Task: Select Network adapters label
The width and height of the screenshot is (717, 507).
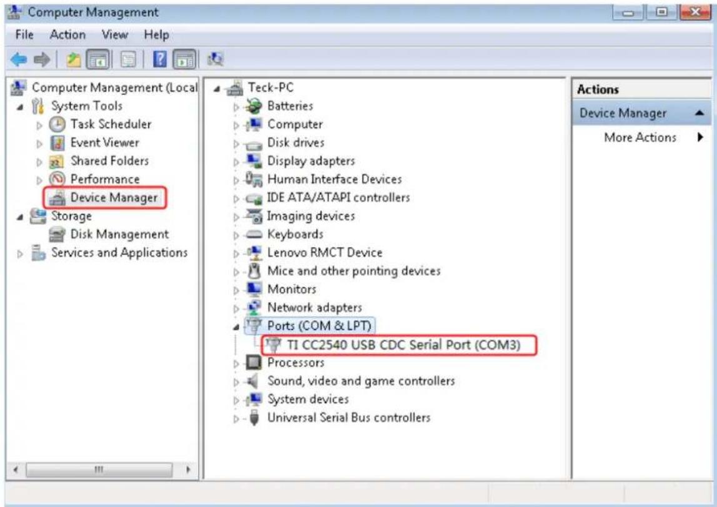Action: pyautogui.click(x=315, y=307)
